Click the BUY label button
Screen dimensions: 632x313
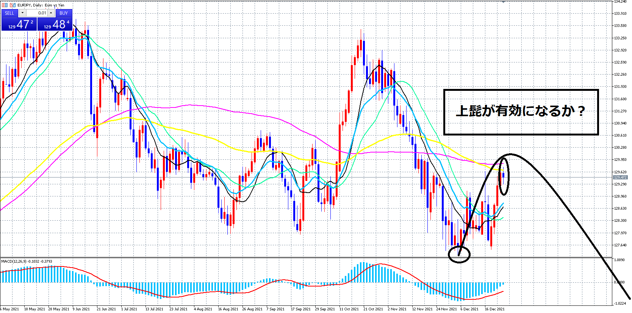(x=64, y=13)
